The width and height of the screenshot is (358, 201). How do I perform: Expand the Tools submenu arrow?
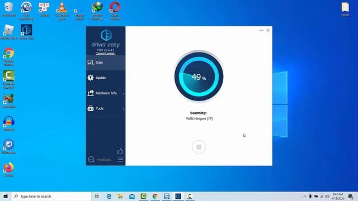[124, 109]
